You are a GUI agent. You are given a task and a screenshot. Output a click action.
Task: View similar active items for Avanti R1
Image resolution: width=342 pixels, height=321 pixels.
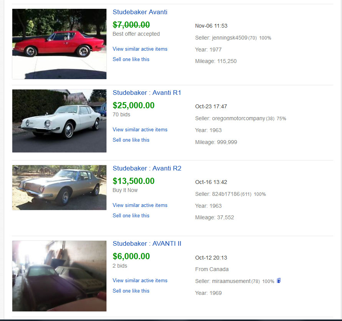(x=140, y=129)
